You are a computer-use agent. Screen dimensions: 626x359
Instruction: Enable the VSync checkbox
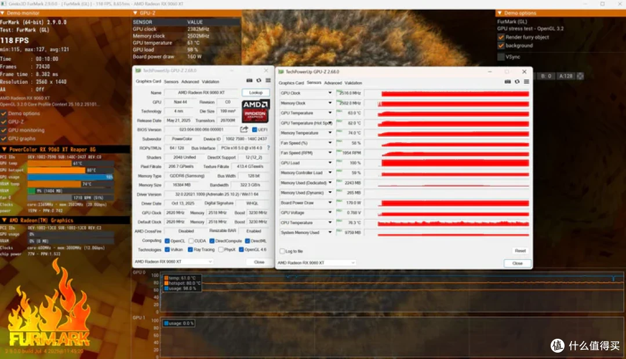[501, 57]
